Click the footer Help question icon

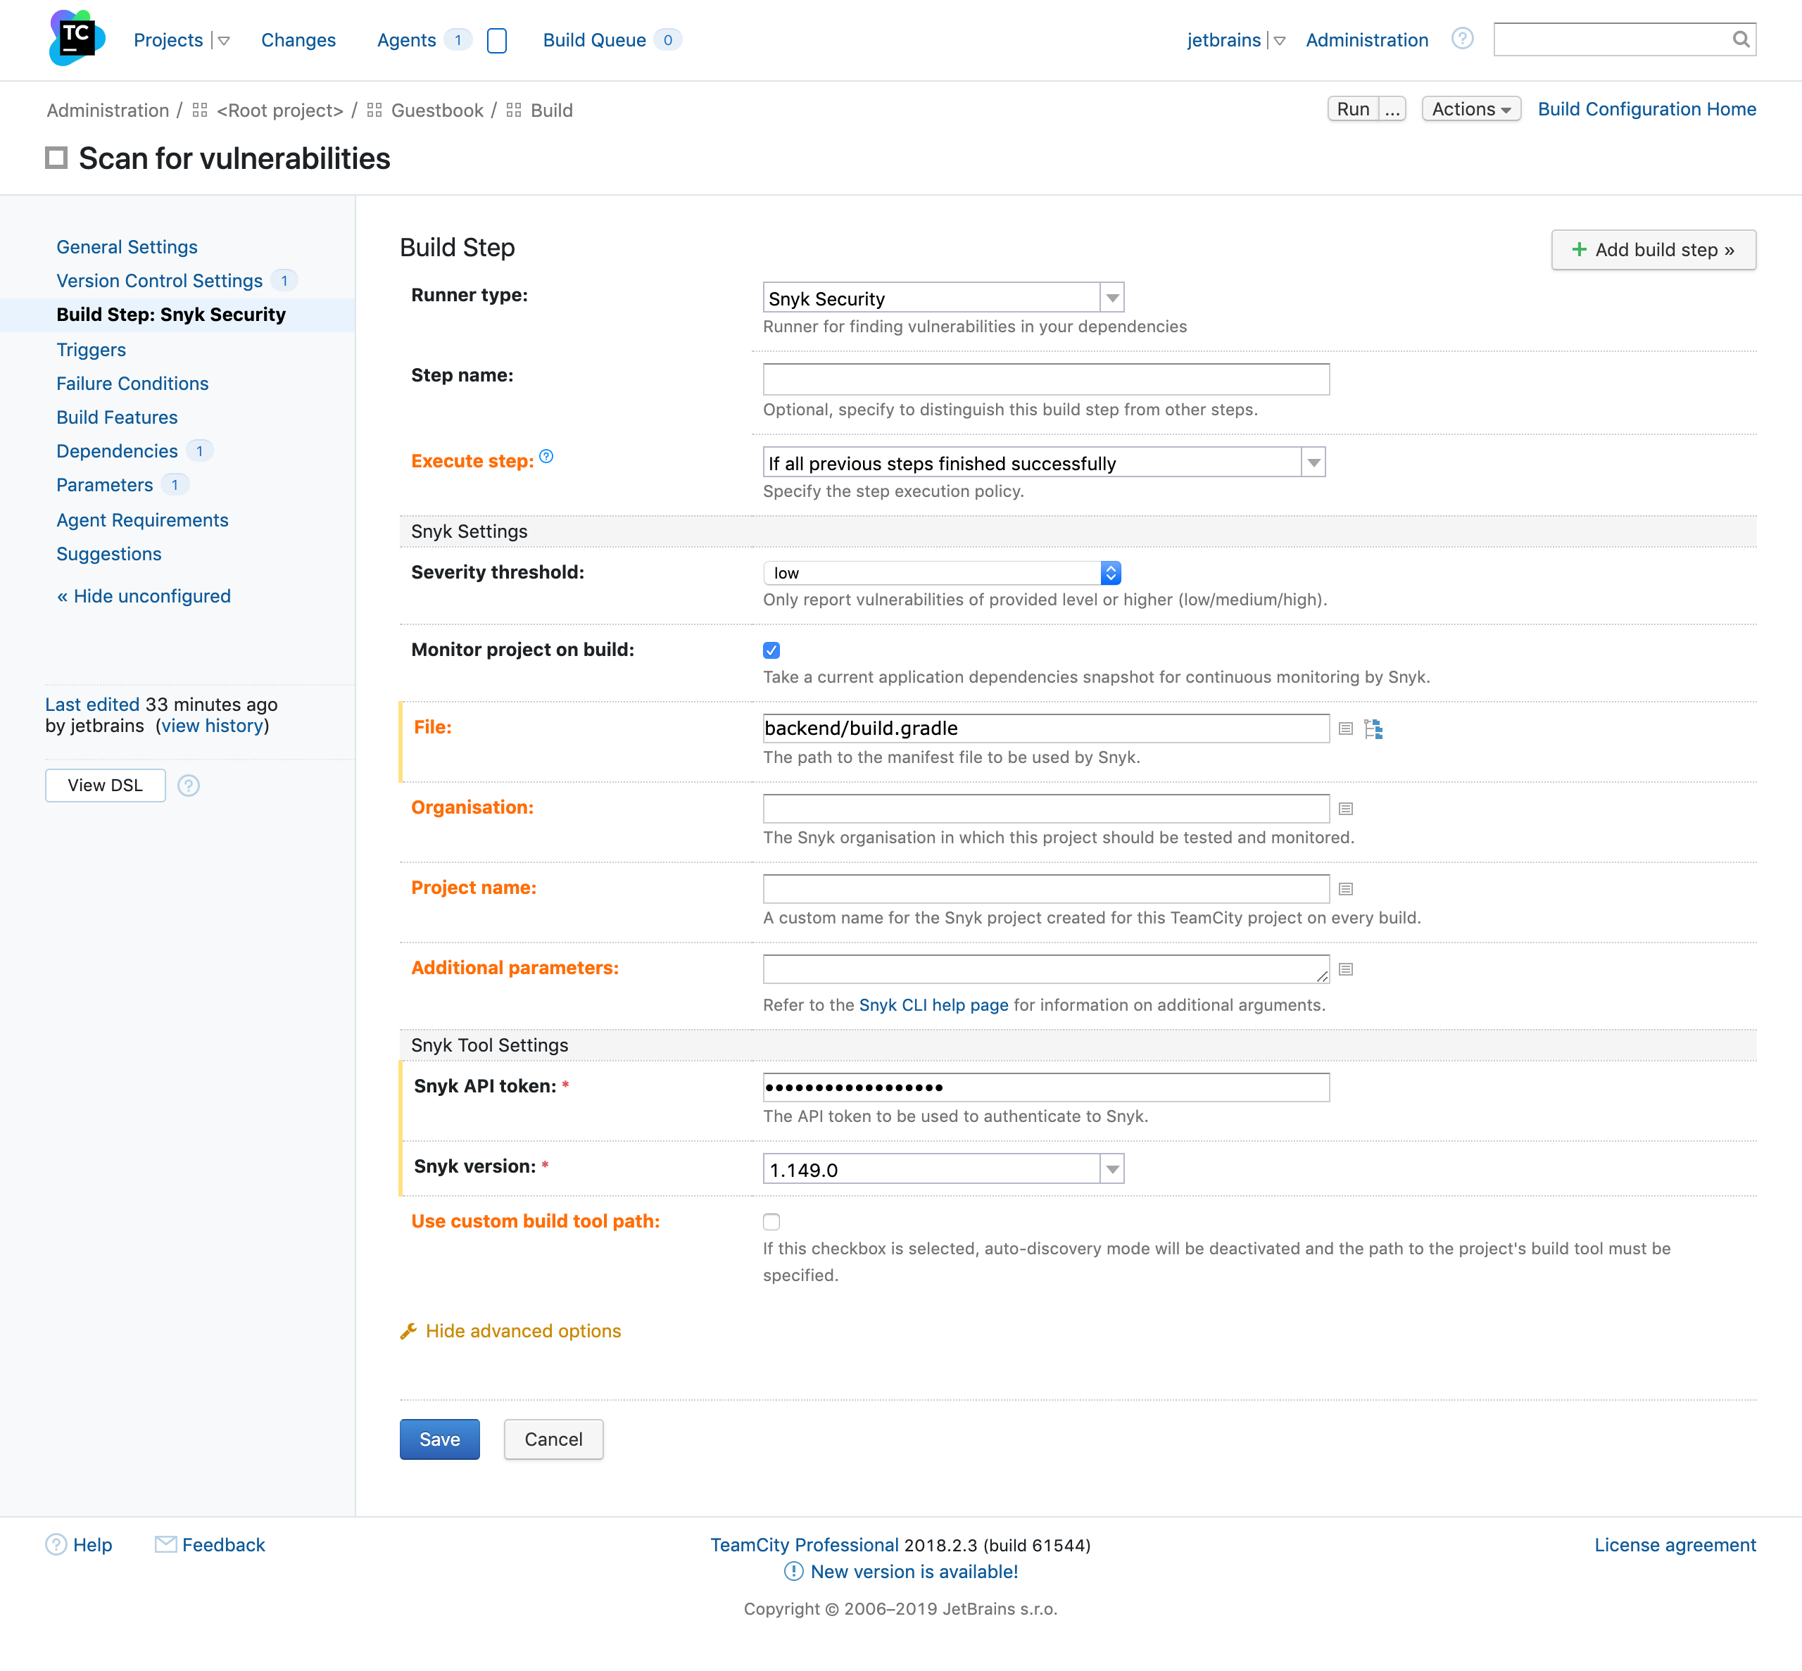[x=56, y=1544]
